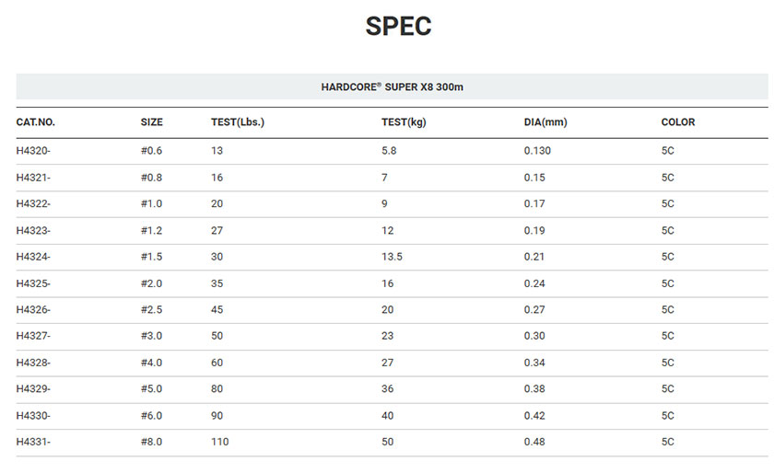Click the TEST(kg) column header

pos(404,122)
